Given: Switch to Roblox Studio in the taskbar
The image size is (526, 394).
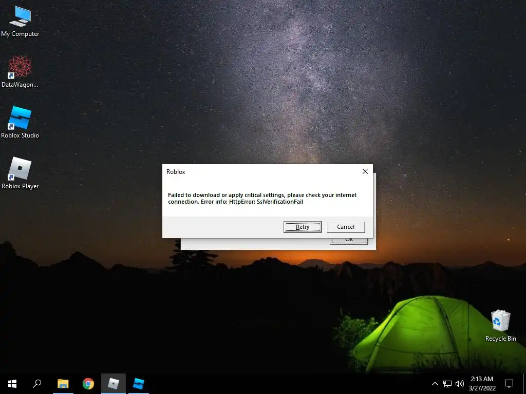Looking at the screenshot, I should 139,384.
